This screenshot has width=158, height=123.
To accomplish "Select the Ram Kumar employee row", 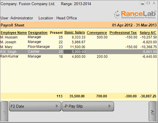I will coord(79,56).
